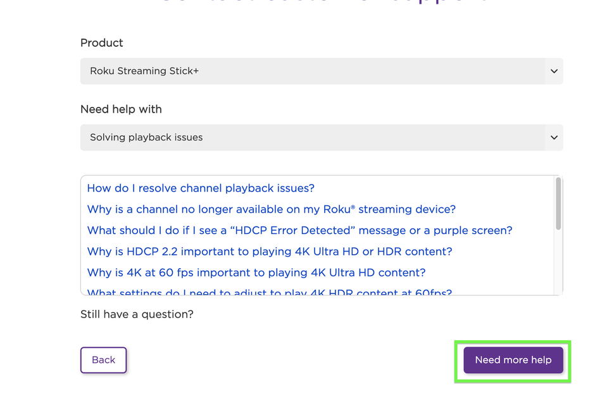This screenshot has width=614, height=406.
Task: Click the FAQ list scrollbar thumb
Action: (x=558, y=204)
